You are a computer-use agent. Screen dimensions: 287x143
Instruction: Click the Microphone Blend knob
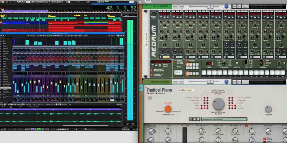tap(219, 104)
